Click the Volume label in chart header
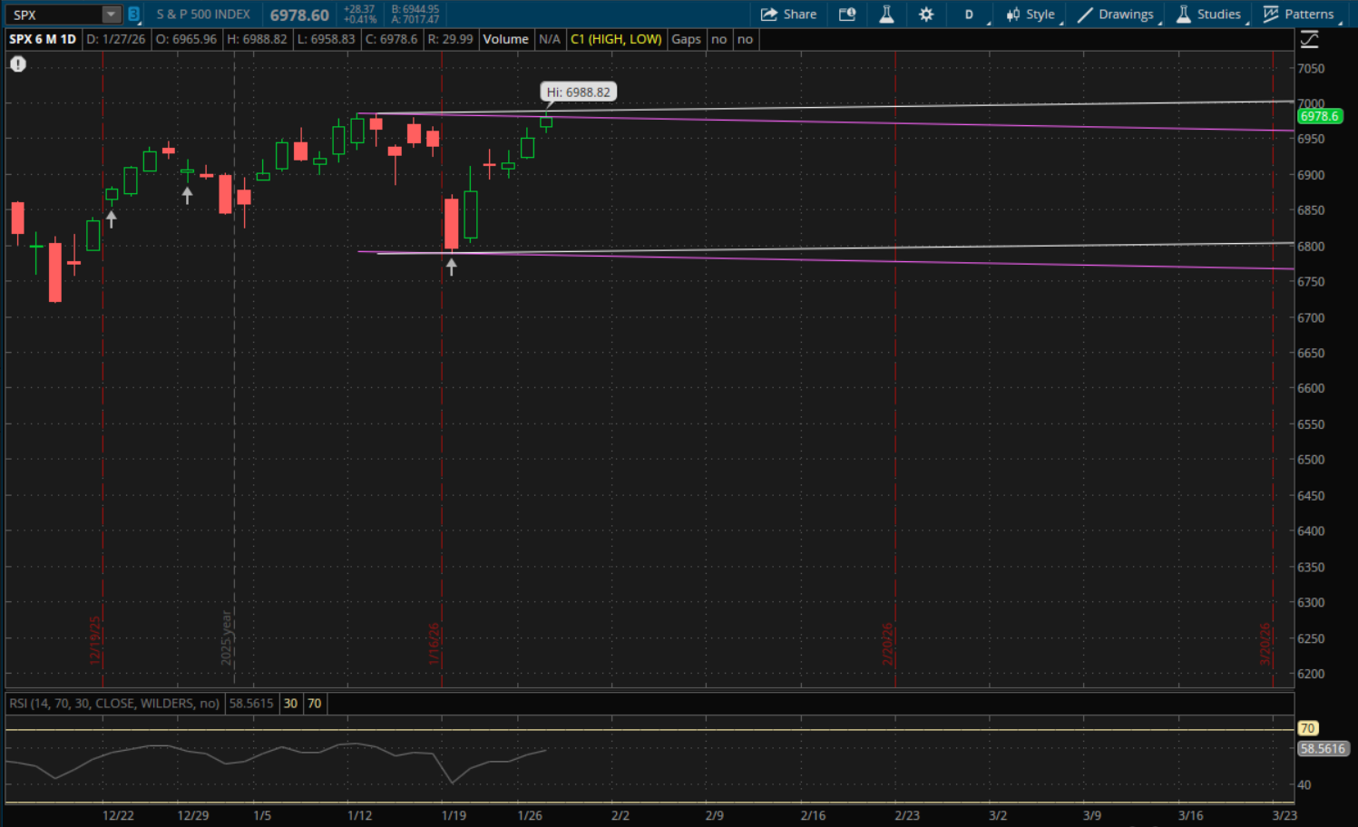 point(505,40)
